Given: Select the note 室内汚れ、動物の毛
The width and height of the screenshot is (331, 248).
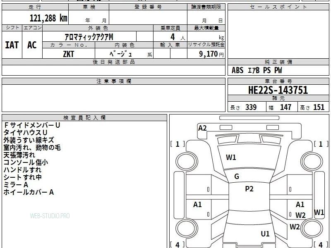Looking at the screenshot, I should [32, 148].
